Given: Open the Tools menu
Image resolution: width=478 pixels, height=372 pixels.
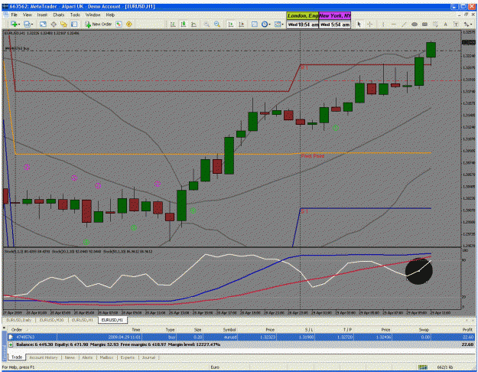Looking at the screenshot, I should click(75, 15).
